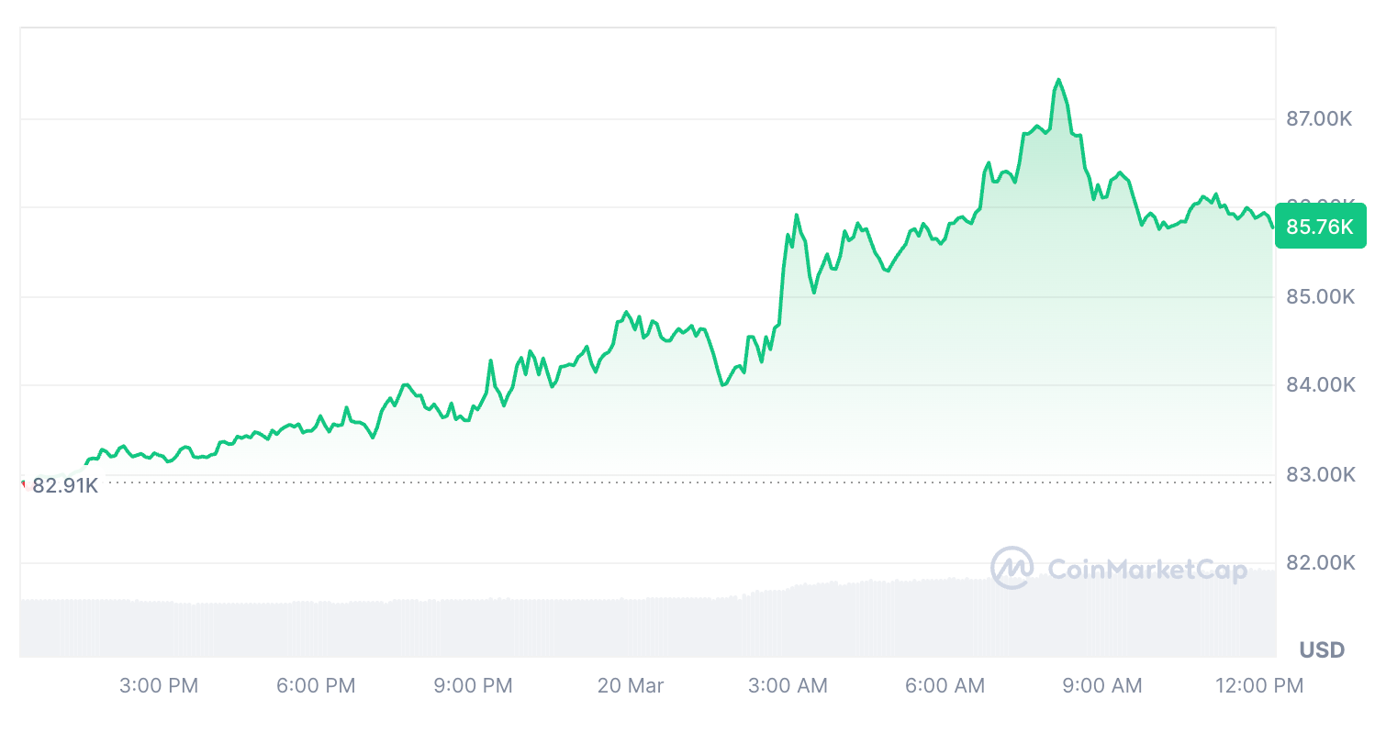
Task: Click the CoinMarketCap logo icon watermark
Action: (1012, 569)
